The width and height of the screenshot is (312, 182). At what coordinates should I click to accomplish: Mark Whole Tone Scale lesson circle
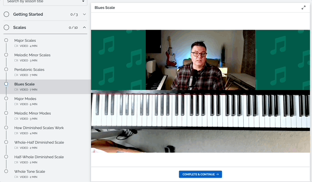[x=6, y=171]
